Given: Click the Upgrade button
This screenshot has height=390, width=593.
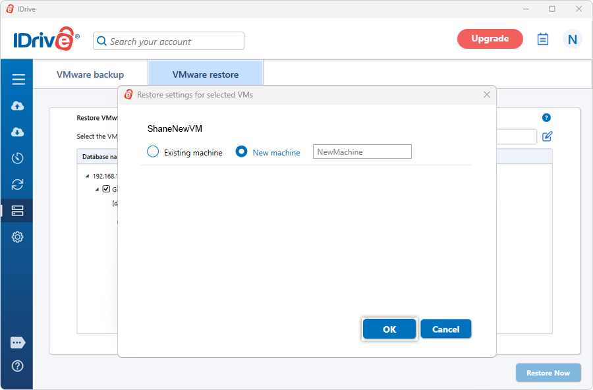Looking at the screenshot, I should 490,39.
